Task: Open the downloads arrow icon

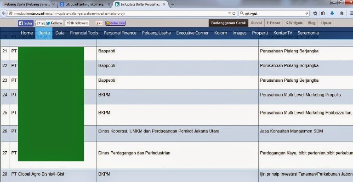Action: pyautogui.click(x=332, y=13)
